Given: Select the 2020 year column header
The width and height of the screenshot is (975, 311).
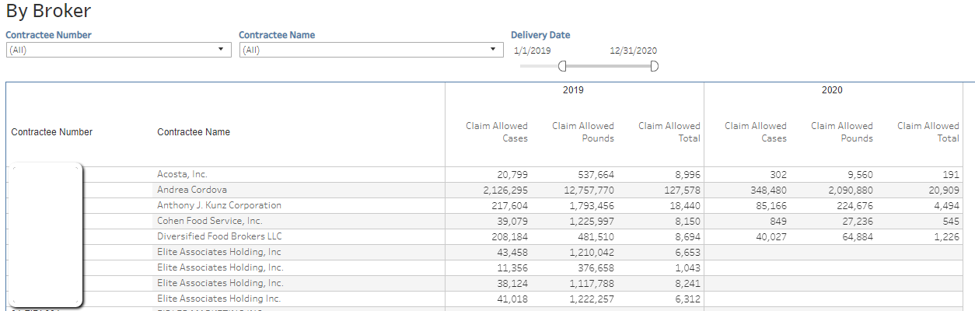Looking at the screenshot, I should pos(832,90).
